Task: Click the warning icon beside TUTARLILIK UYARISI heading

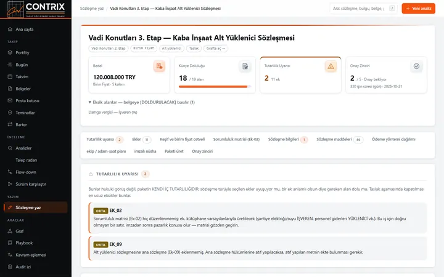Action: (x=91, y=174)
